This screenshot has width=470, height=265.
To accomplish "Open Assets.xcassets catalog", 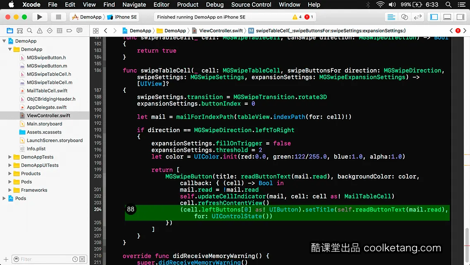I will [x=44, y=132].
